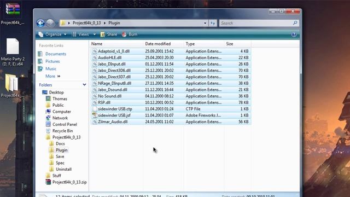Viewport: 350px width, 197px height.
Task: Click the Share toolbar button
Action: pos(109,34)
